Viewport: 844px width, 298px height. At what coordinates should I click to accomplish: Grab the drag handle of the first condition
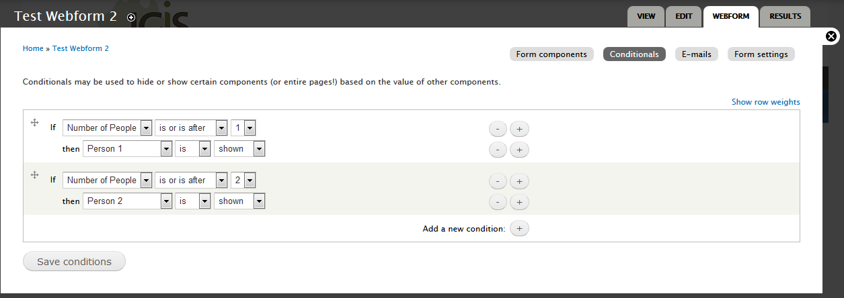tap(34, 123)
